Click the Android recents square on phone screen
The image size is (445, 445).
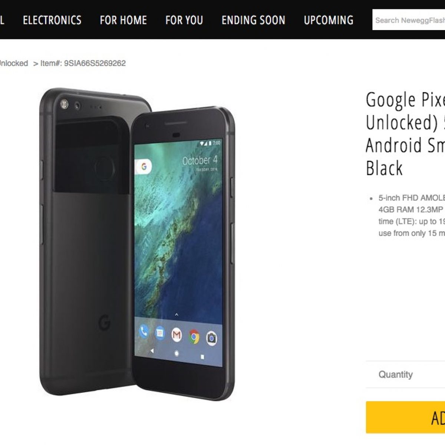[202, 357]
